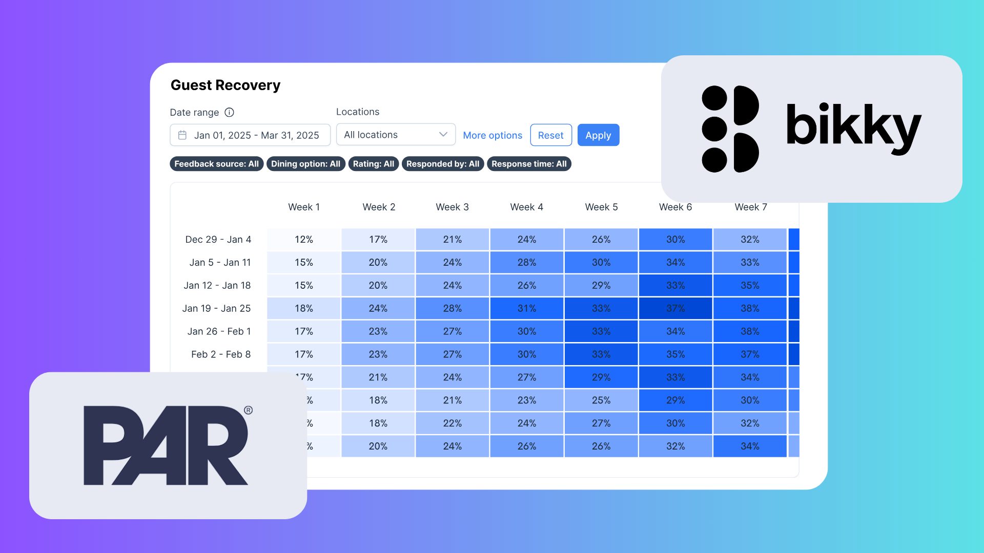Open the Dining option: All filter
The height and width of the screenshot is (553, 984).
click(x=306, y=164)
